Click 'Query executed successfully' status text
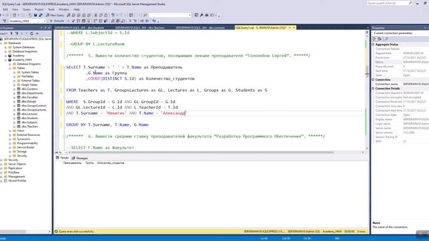Viewport: 429px width, 241px height. [76, 232]
